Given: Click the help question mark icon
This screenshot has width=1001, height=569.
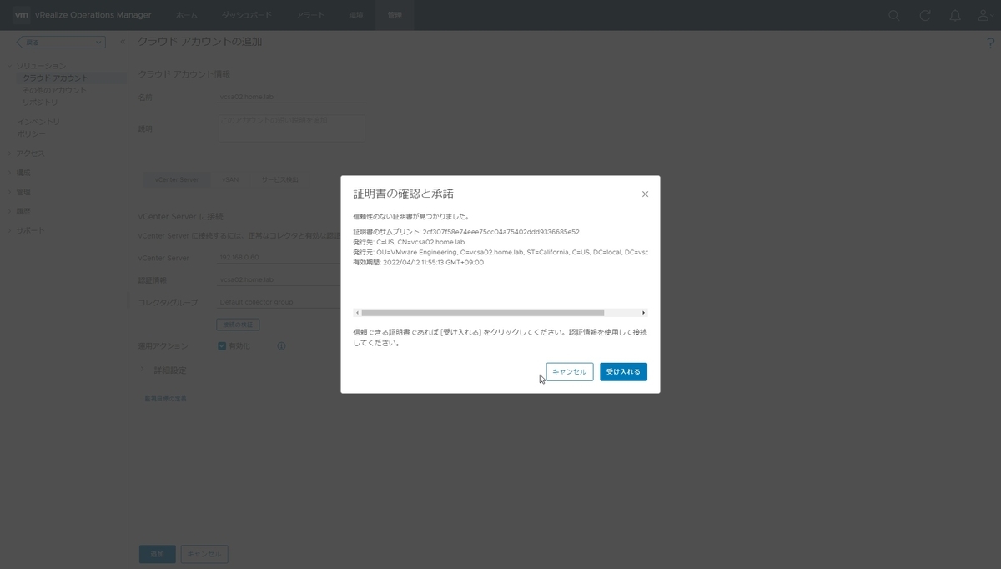Looking at the screenshot, I should point(991,43).
